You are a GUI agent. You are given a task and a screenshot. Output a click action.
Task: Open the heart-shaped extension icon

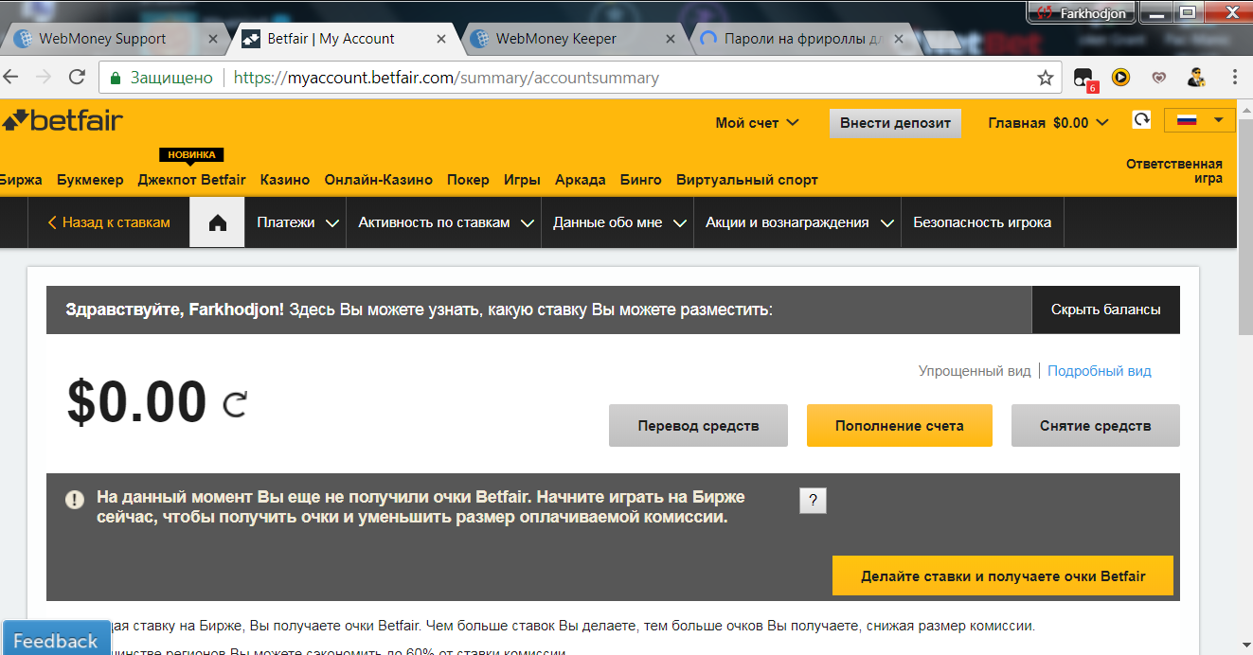coord(1158,78)
